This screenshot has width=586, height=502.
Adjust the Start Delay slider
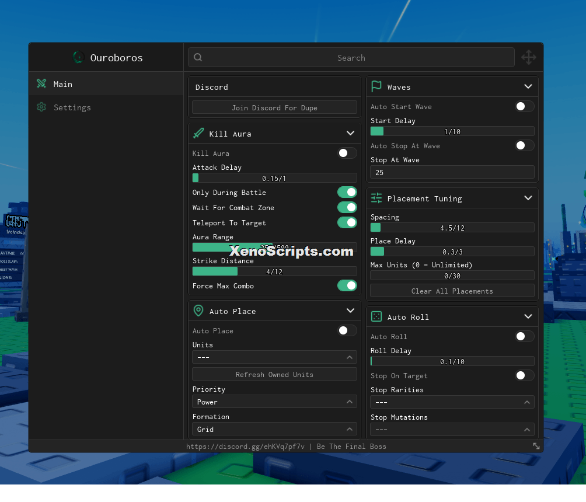pyautogui.click(x=452, y=131)
